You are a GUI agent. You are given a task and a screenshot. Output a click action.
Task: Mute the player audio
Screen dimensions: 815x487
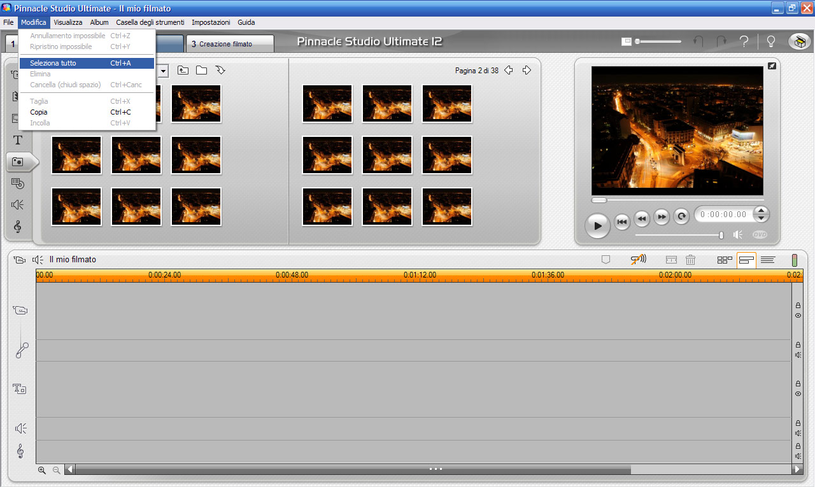[x=737, y=234]
